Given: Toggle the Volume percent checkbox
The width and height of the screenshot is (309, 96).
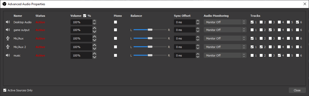Looking at the screenshot, I should [85, 16].
